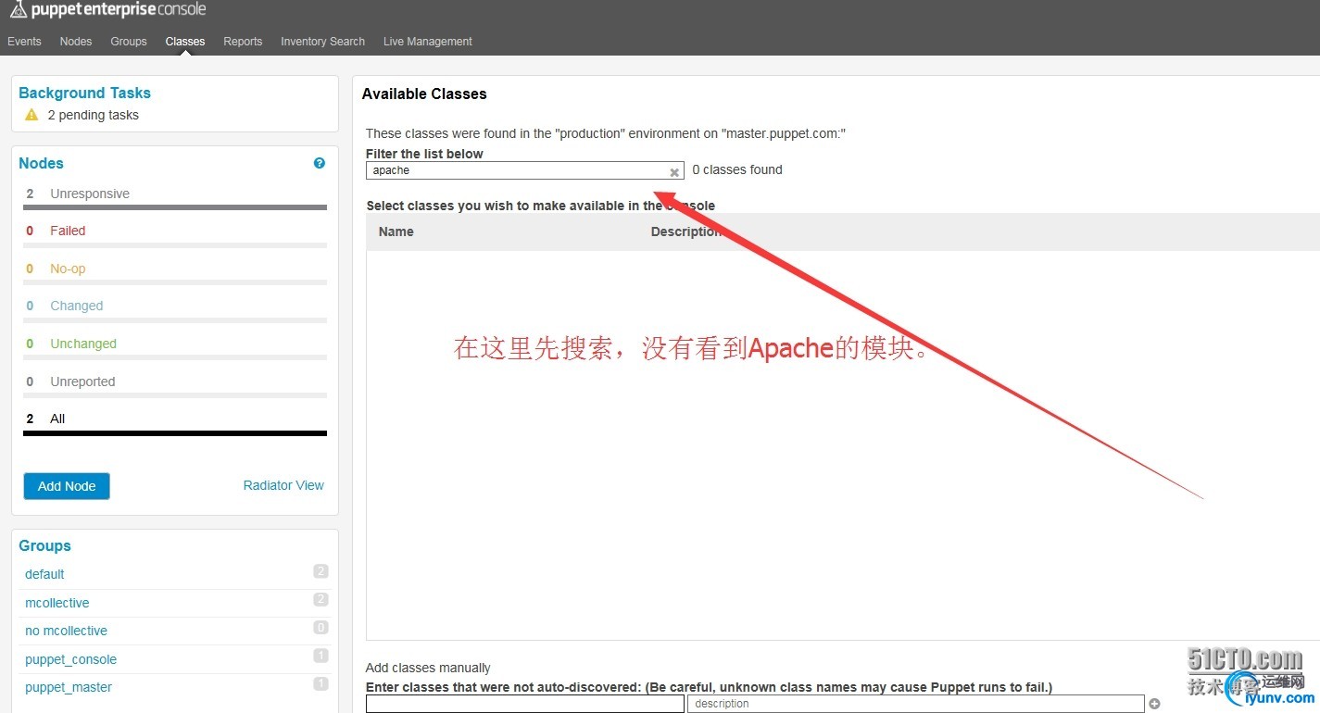Select the Classes navigation tab
This screenshot has width=1320, height=713.
pos(185,42)
